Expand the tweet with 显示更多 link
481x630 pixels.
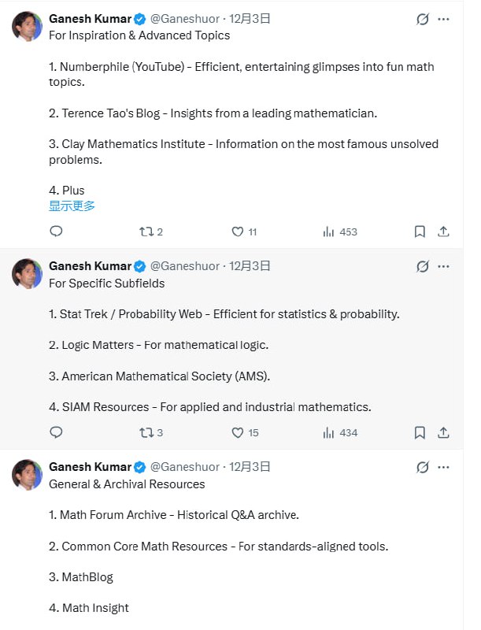(71, 205)
